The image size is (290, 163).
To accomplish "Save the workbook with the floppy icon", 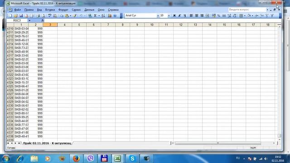I will coord(21,16).
